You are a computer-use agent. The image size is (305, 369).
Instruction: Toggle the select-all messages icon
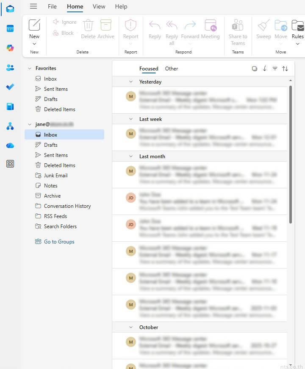255,68
